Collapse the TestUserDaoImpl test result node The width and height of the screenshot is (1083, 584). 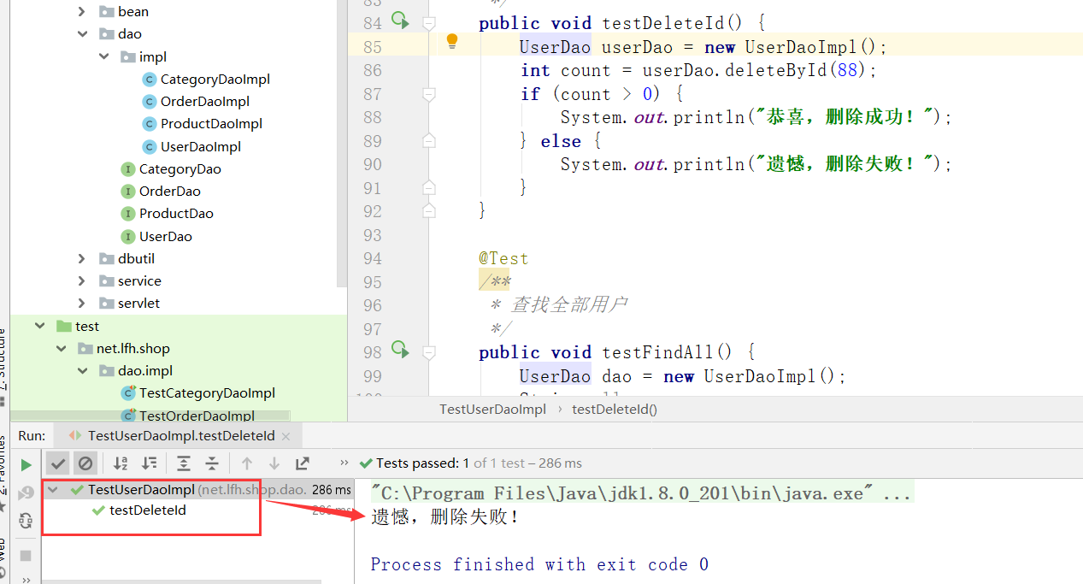pos(54,490)
